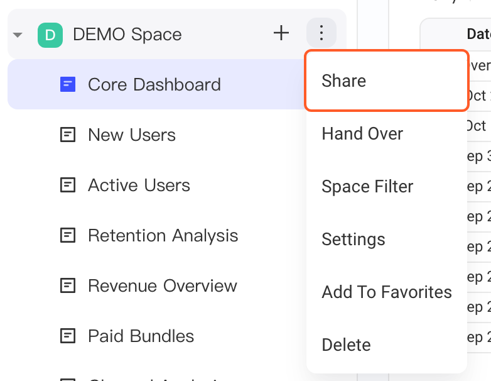Screen dimensions: 491x381
Task: Open the Active Users dashboard
Action: [x=139, y=185]
